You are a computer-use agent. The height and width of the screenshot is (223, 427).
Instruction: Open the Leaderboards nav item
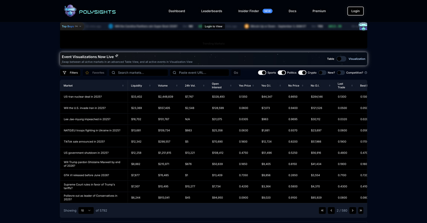tap(211, 11)
